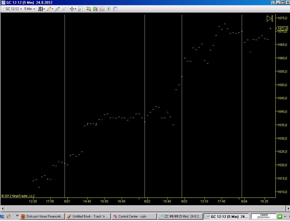This screenshot has width=290, height=221.
Task: Click the 12:20 time axis label
Action: (33, 201)
